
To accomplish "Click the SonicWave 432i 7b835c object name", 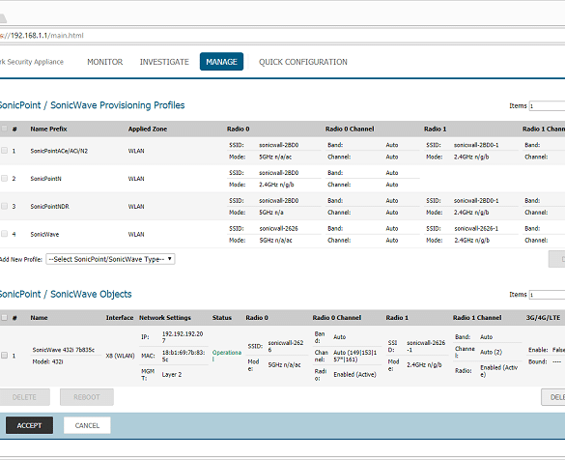I will tap(64, 350).
